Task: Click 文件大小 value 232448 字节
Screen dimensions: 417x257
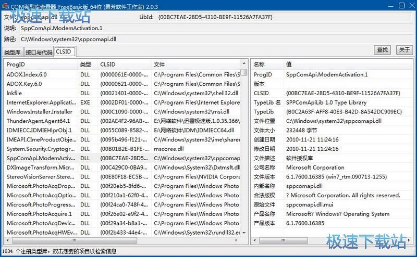Action: (302, 131)
